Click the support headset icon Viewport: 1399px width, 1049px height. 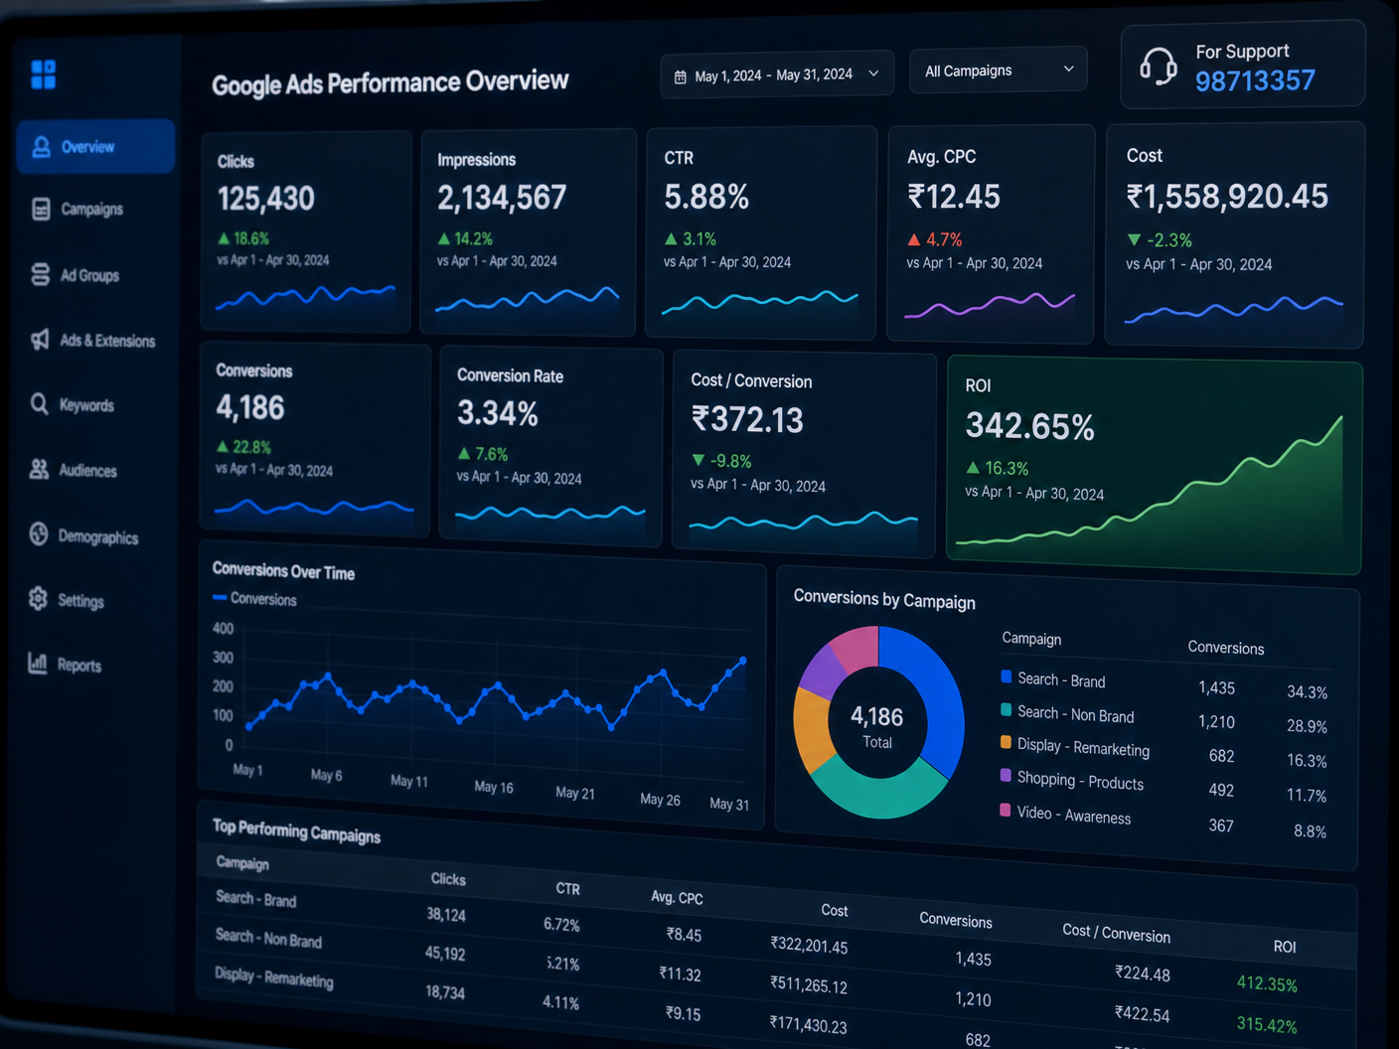pos(1158,67)
